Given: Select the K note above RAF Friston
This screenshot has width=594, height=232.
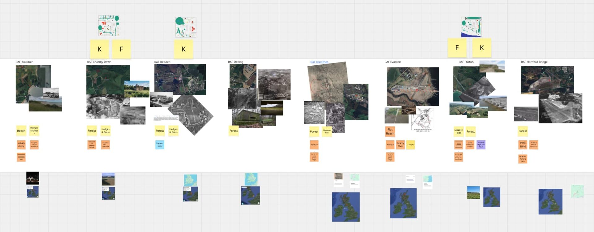Looking at the screenshot, I should pyautogui.click(x=481, y=48).
